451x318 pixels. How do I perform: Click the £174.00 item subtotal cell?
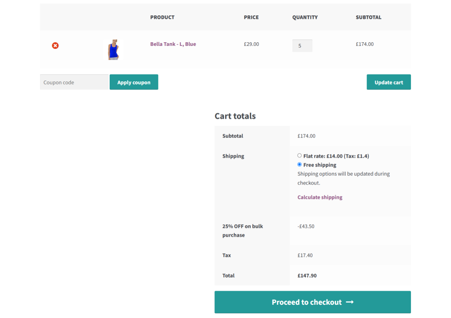pos(365,44)
